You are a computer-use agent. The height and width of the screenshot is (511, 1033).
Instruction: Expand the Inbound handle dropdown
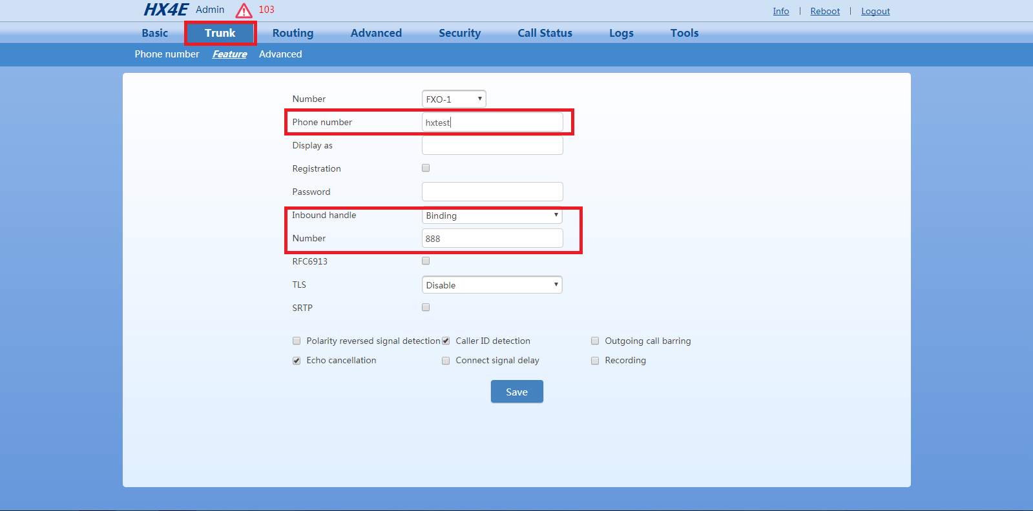point(492,215)
